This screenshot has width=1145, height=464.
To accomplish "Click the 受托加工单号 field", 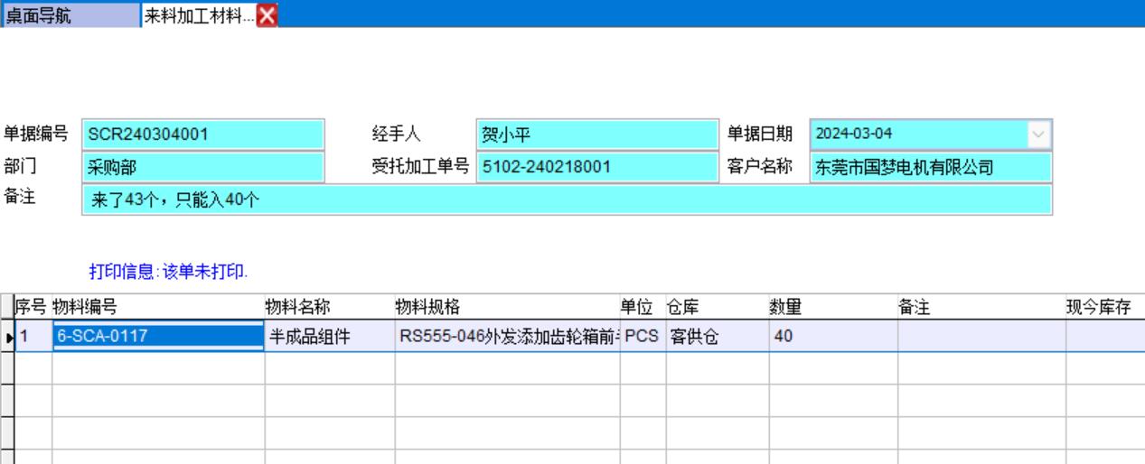I will [596, 167].
